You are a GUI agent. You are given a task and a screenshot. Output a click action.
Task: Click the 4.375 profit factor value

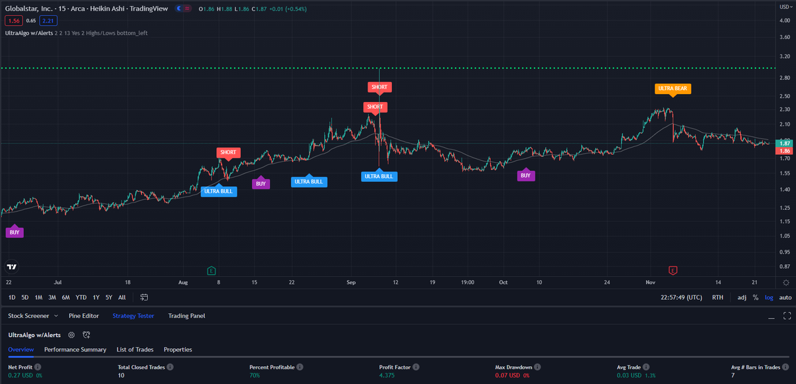tap(387, 375)
